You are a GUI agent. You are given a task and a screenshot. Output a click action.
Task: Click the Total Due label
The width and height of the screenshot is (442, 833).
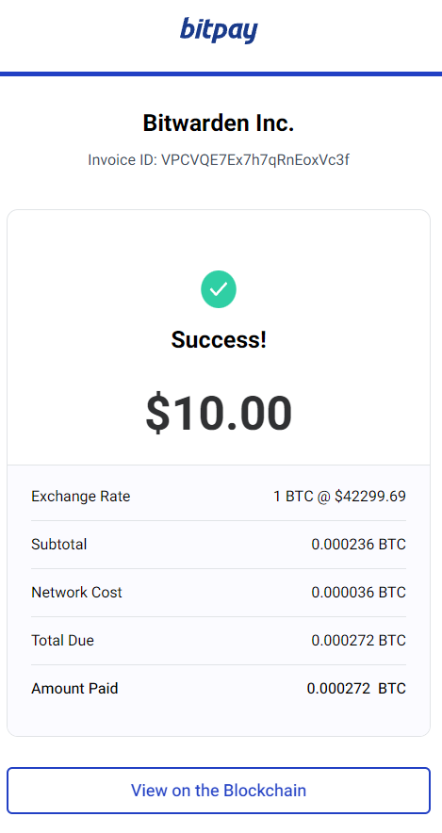click(63, 640)
